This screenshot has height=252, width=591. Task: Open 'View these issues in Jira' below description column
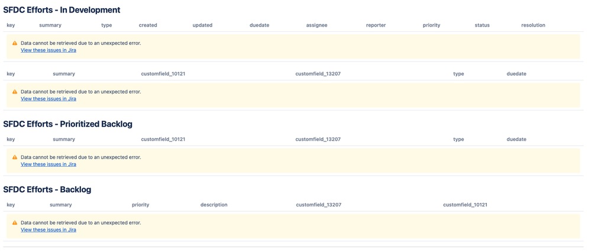49,230
